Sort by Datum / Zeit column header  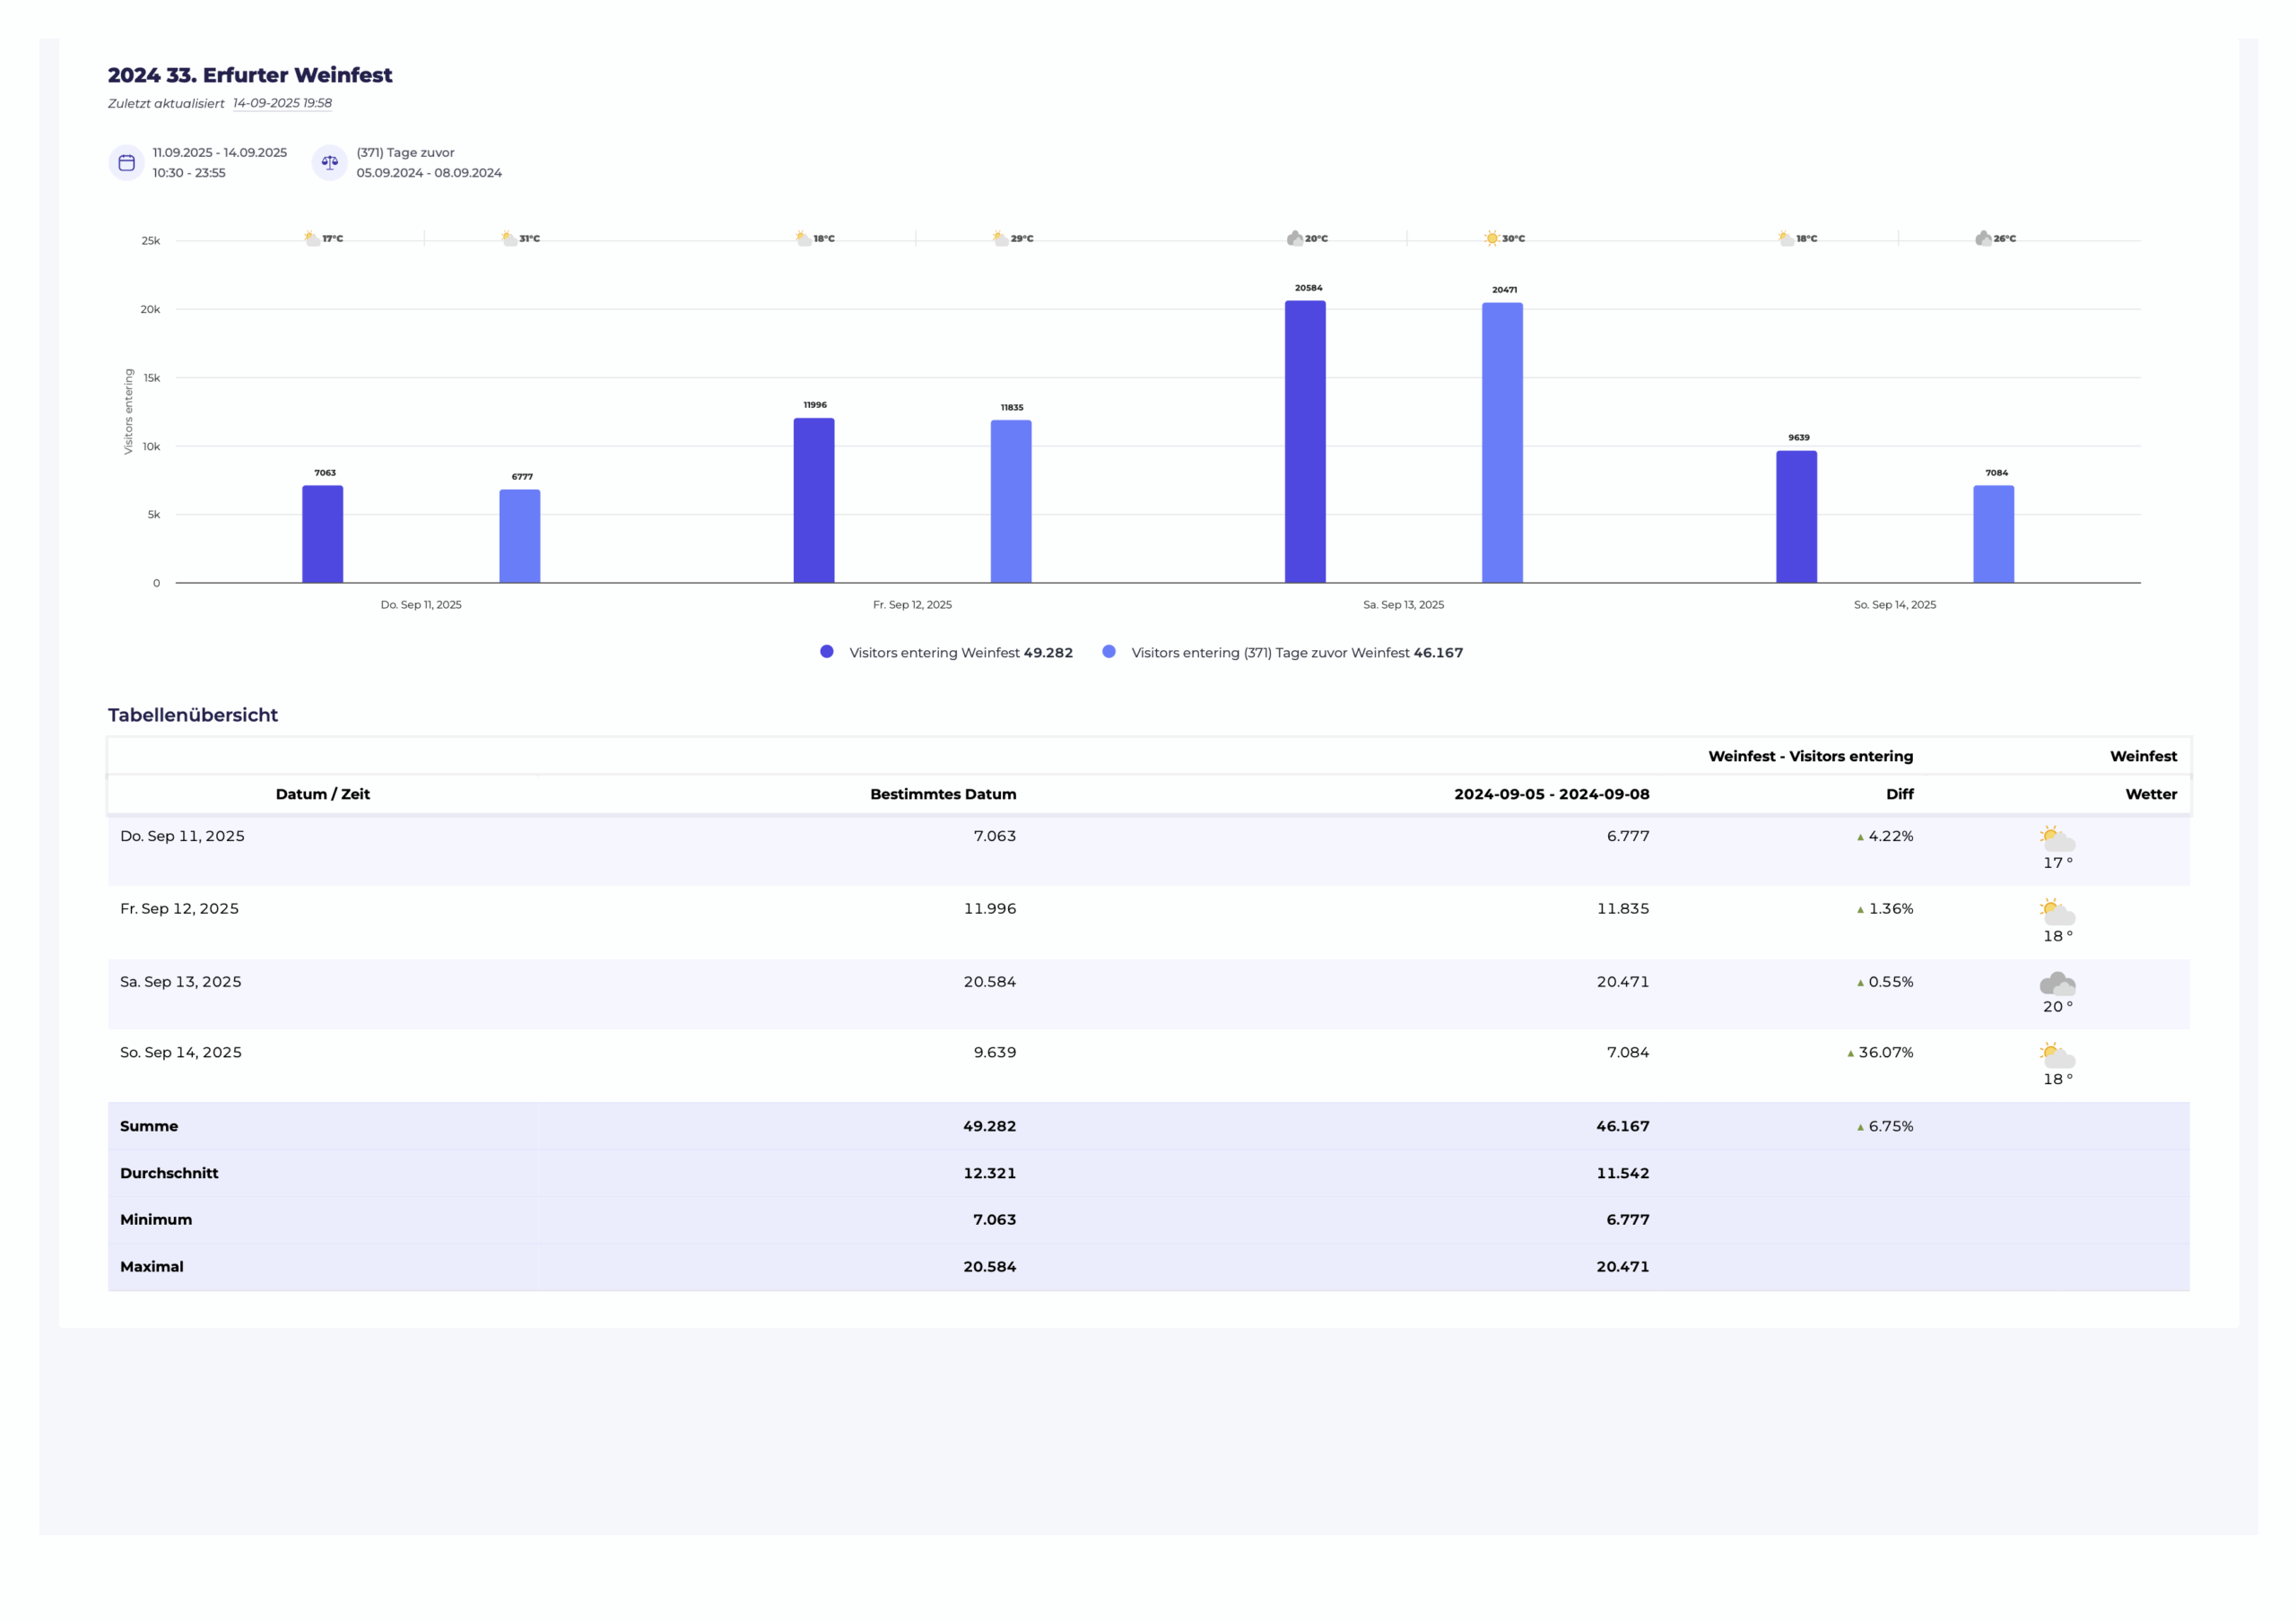tap(322, 794)
